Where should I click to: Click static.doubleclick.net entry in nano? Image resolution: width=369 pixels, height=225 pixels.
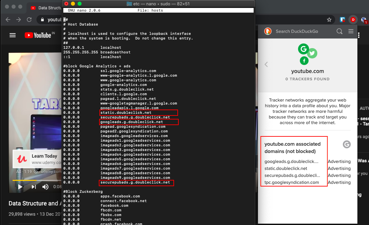(126, 112)
